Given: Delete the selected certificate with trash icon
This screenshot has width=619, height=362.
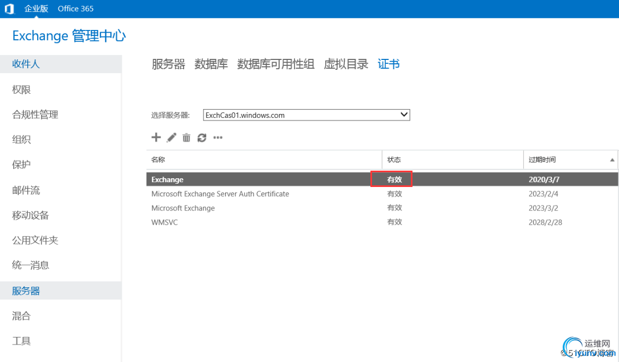Looking at the screenshot, I should pyautogui.click(x=186, y=137).
